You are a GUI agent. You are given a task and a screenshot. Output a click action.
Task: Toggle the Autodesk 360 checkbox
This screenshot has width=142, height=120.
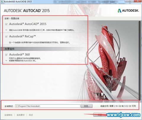6,55
